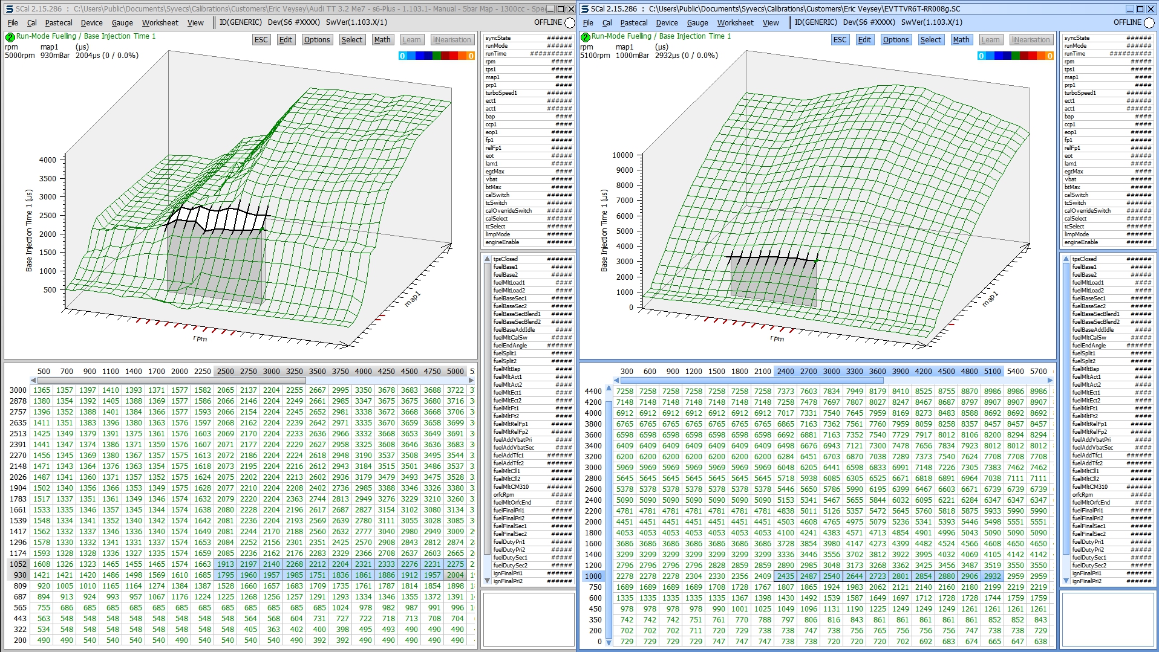Open the Pastecal menu in left window
The height and width of the screenshot is (652, 1159).
pyautogui.click(x=59, y=23)
